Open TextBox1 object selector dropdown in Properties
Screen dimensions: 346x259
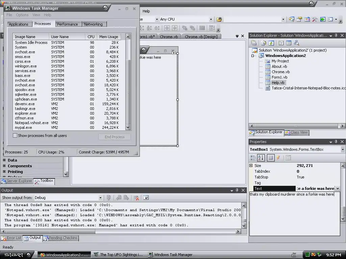pyautogui.click(x=343, y=149)
